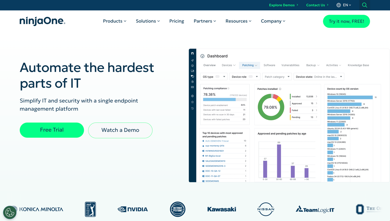Click the info icon beside Patching compliance
Viewport: 390px width, 221px height.
[x=228, y=88]
